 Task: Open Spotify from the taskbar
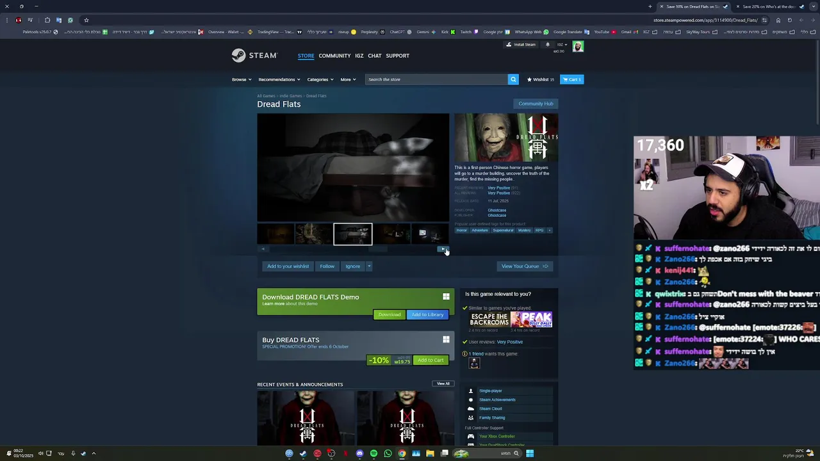click(x=373, y=453)
